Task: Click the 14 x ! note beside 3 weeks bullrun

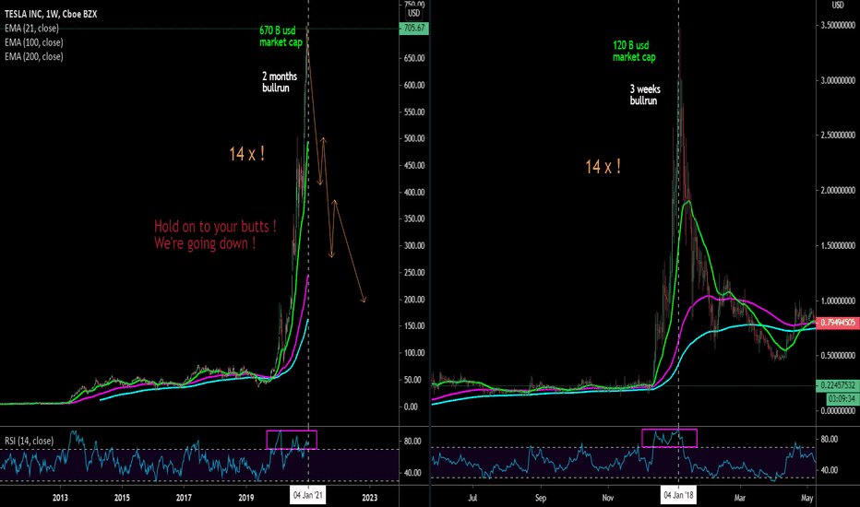Action: 603,167
